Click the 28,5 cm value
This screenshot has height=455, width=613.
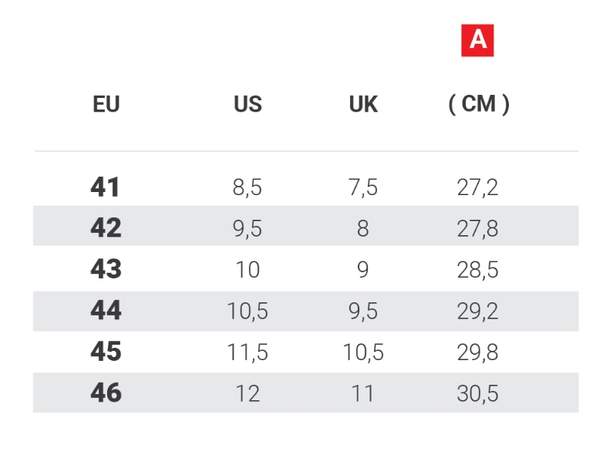(x=478, y=270)
